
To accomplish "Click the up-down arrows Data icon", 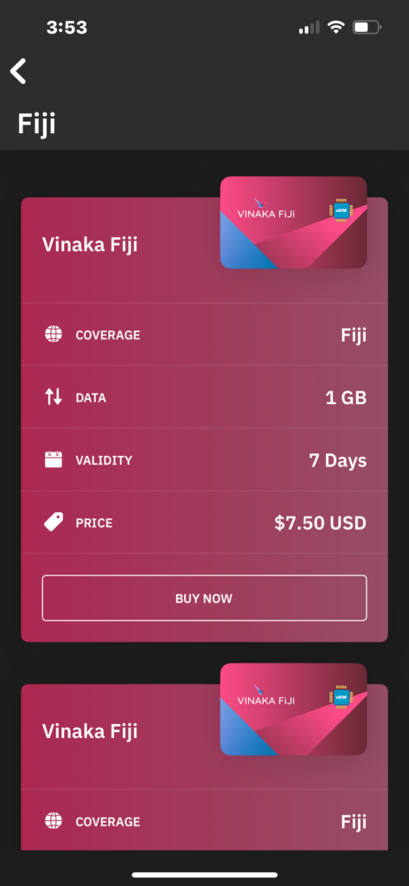I will pos(53,396).
